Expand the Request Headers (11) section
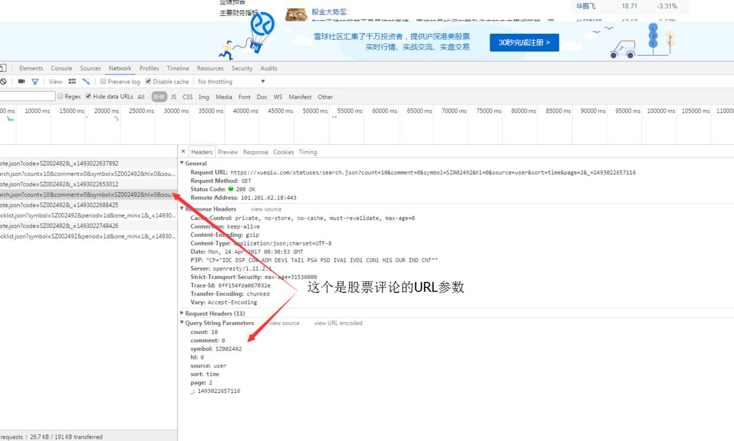This screenshot has height=441, width=734. tap(182, 313)
